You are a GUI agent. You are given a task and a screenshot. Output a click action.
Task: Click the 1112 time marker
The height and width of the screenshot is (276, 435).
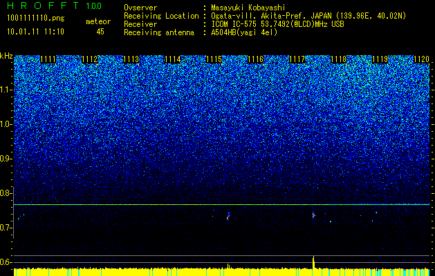tap(90, 59)
